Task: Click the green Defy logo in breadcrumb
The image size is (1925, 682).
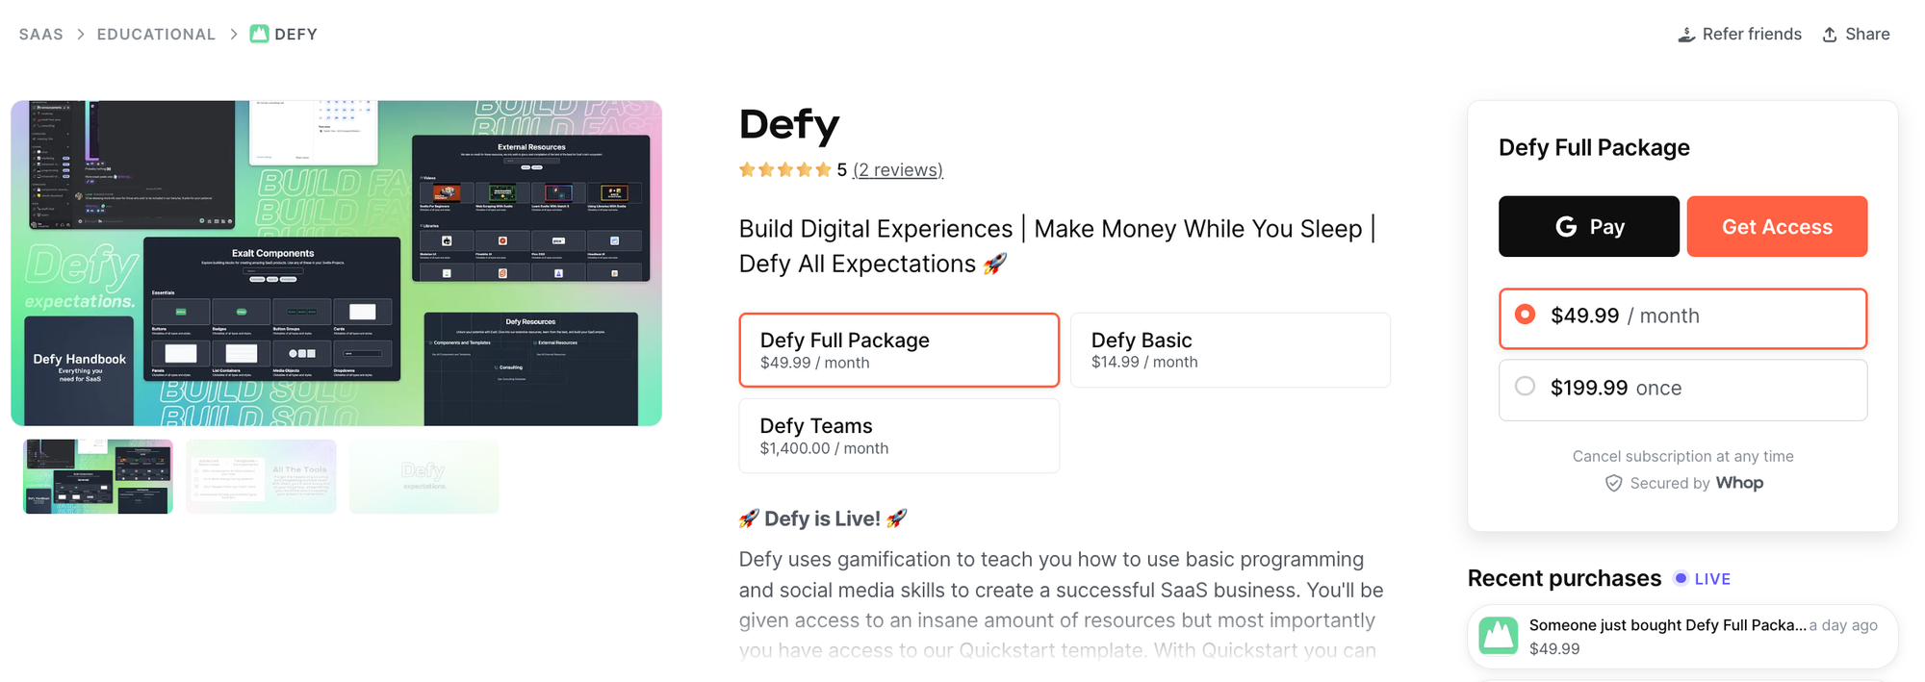Action: 259,34
